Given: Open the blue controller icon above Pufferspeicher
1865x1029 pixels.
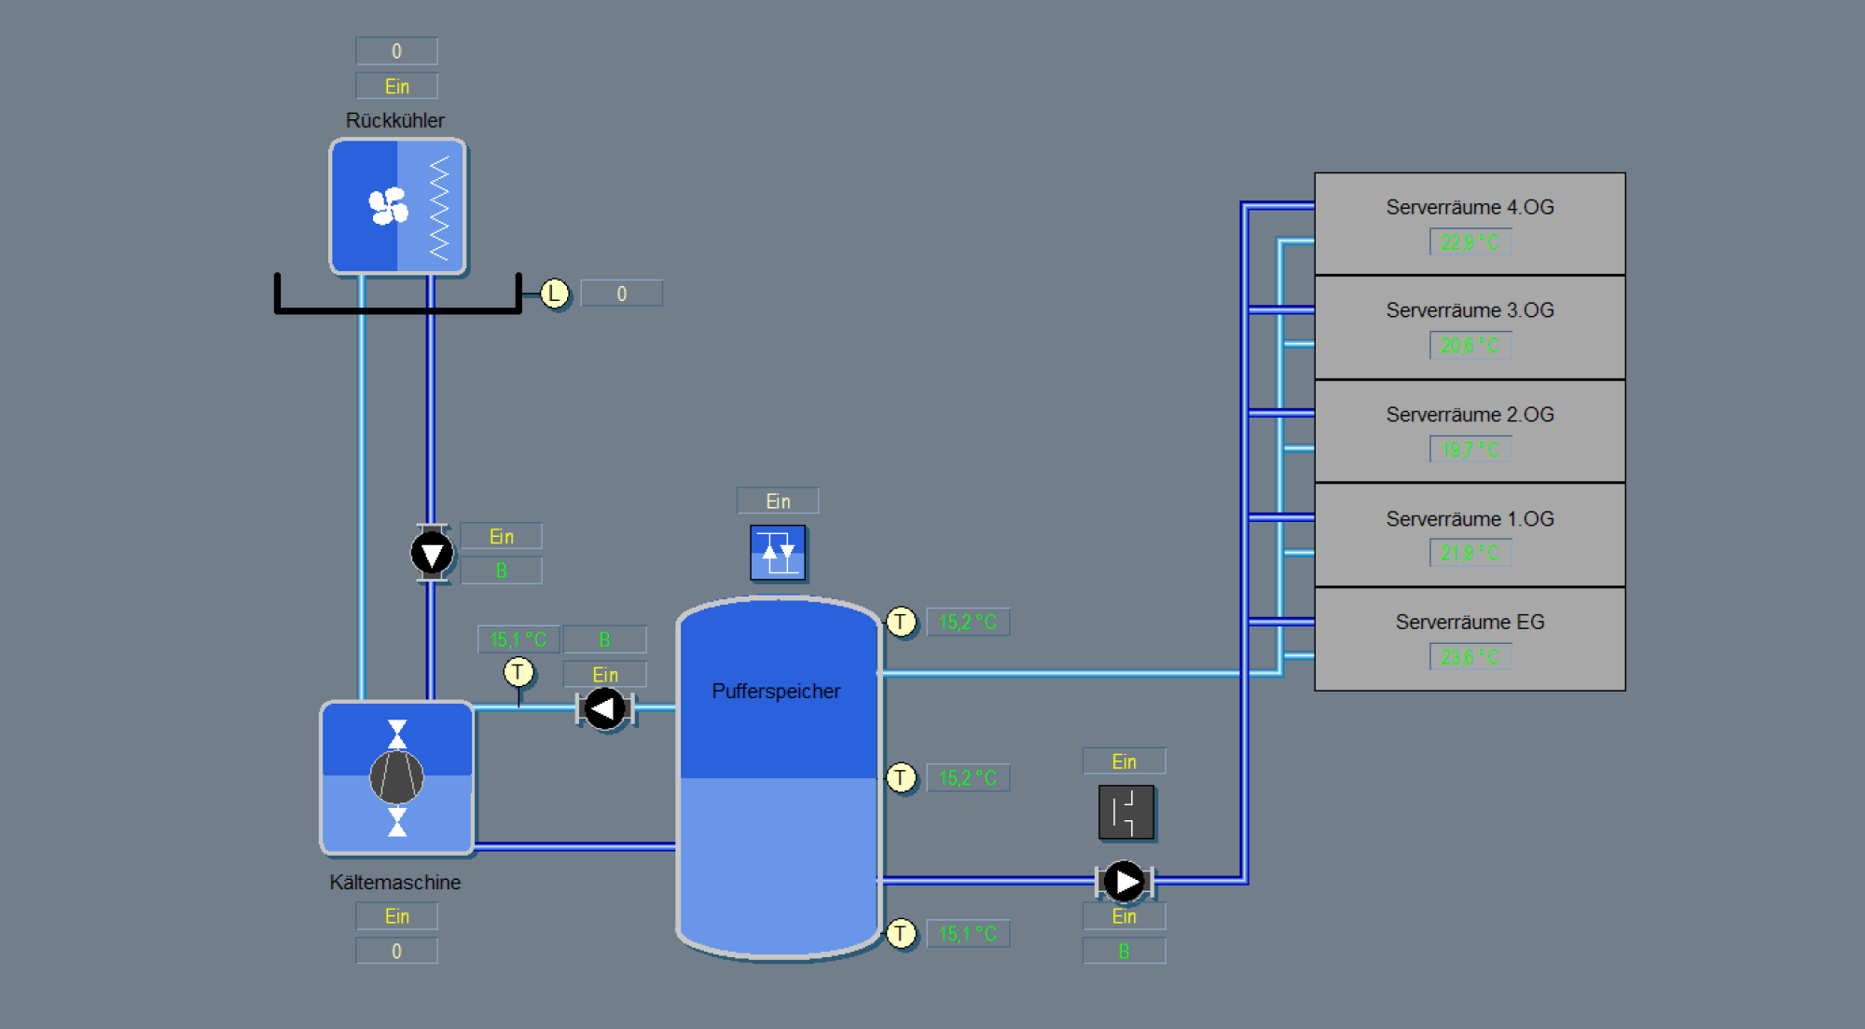Looking at the screenshot, I should pyautogui.click(x=778, y=553).
